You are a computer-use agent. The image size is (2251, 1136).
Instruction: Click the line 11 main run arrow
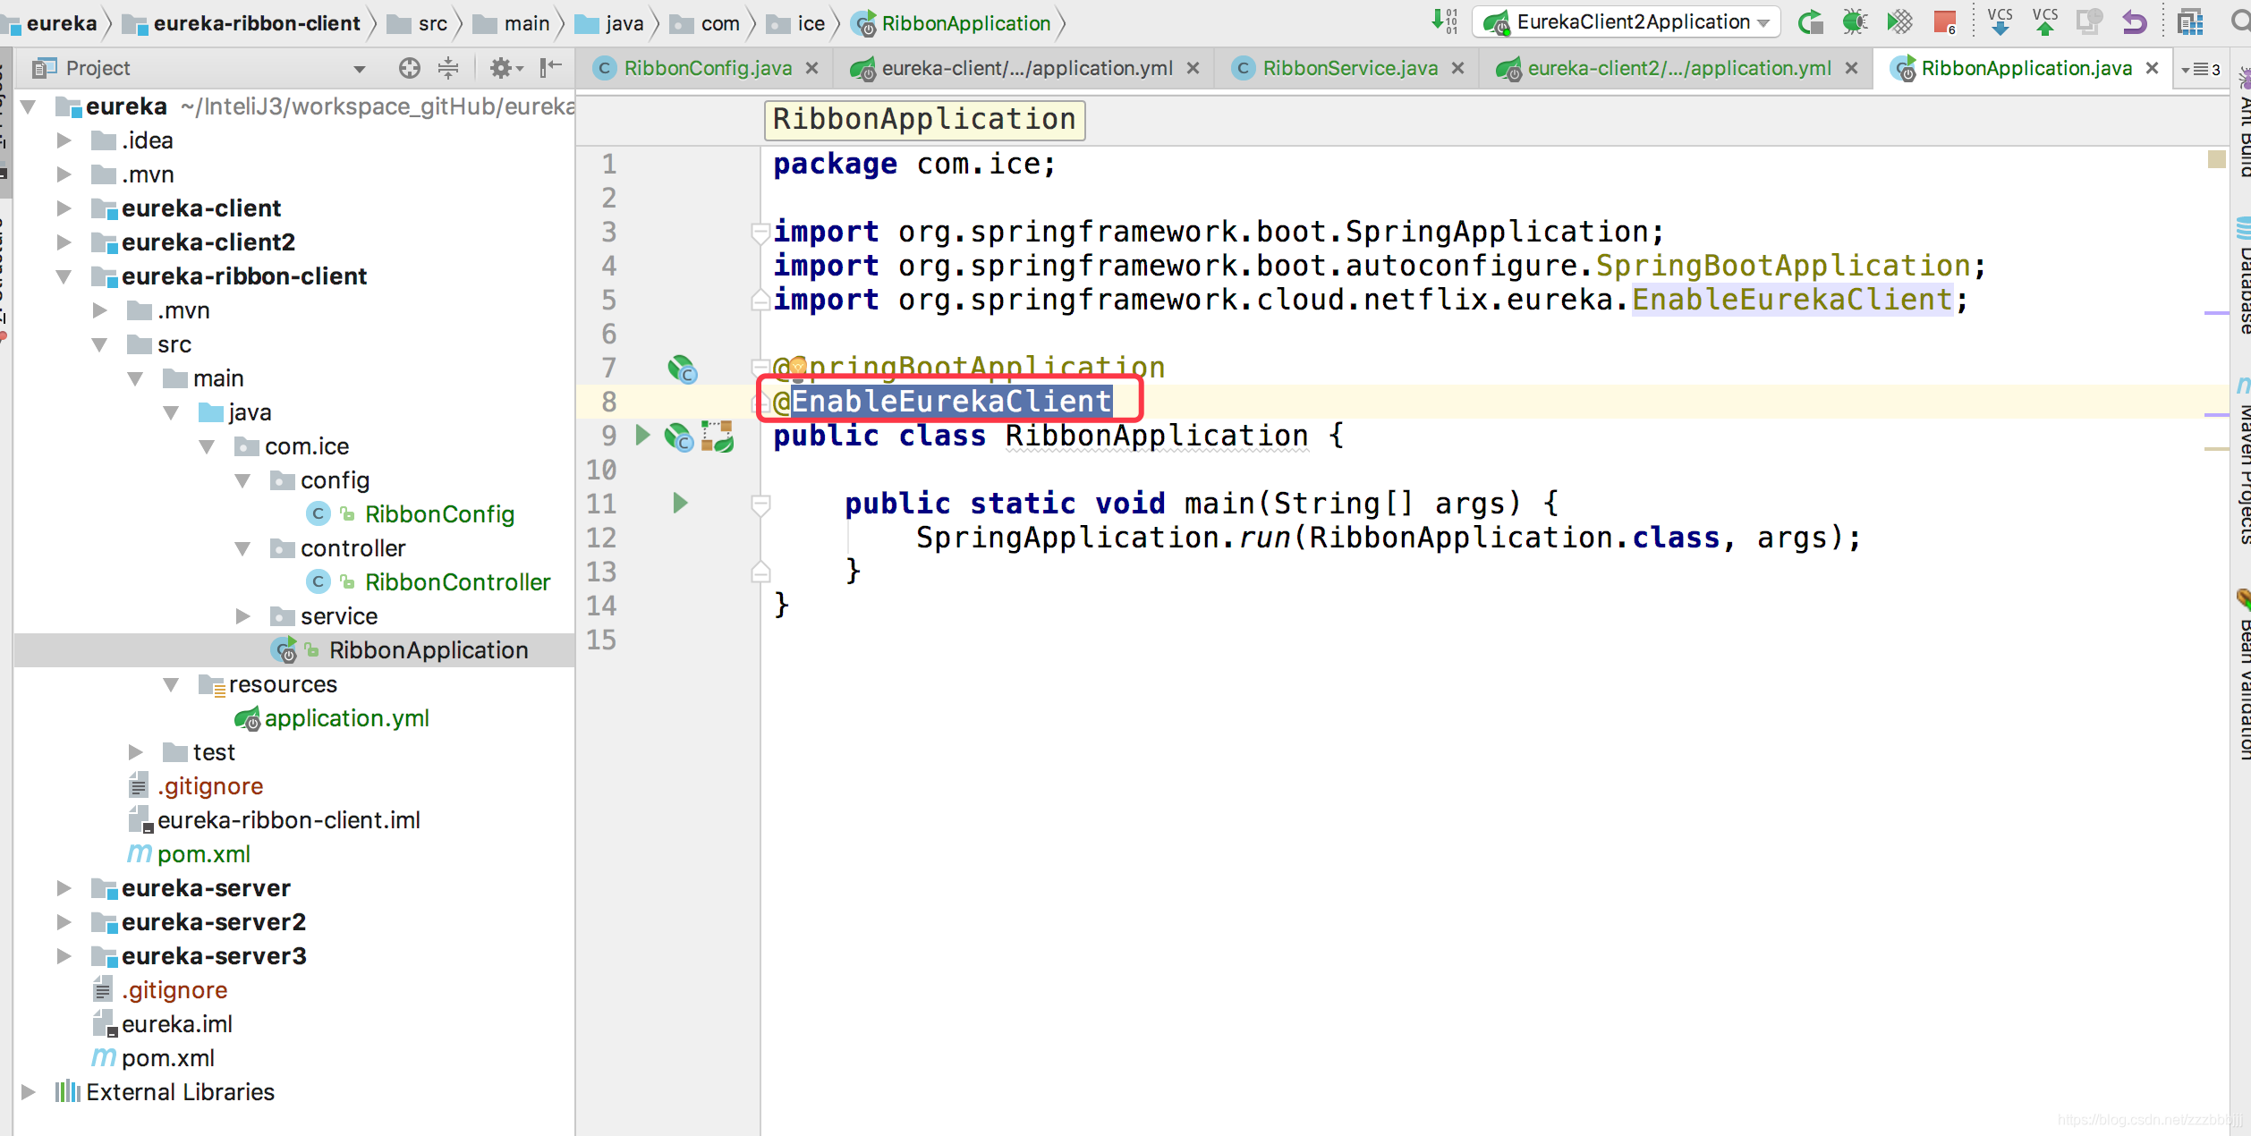coord(680,504)
